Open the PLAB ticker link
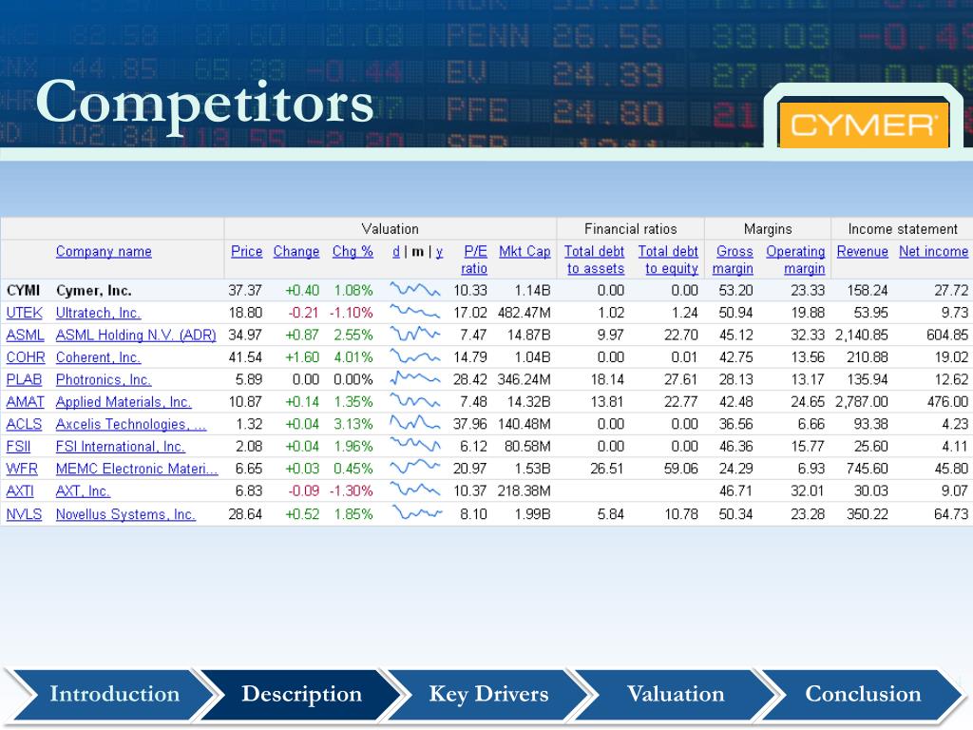Viewport: 973px width, 730px height. point(24,380)
